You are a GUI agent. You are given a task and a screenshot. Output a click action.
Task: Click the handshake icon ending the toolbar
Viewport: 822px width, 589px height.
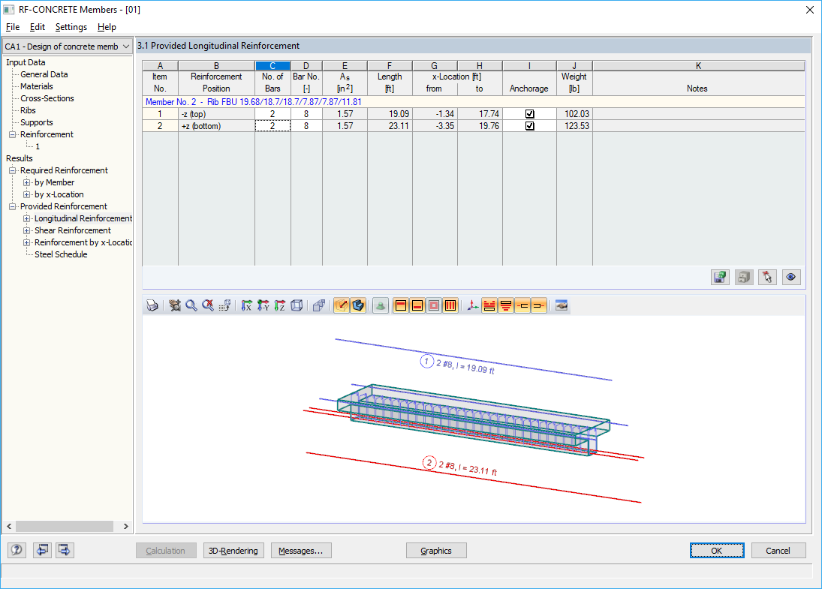pos(562,305)
